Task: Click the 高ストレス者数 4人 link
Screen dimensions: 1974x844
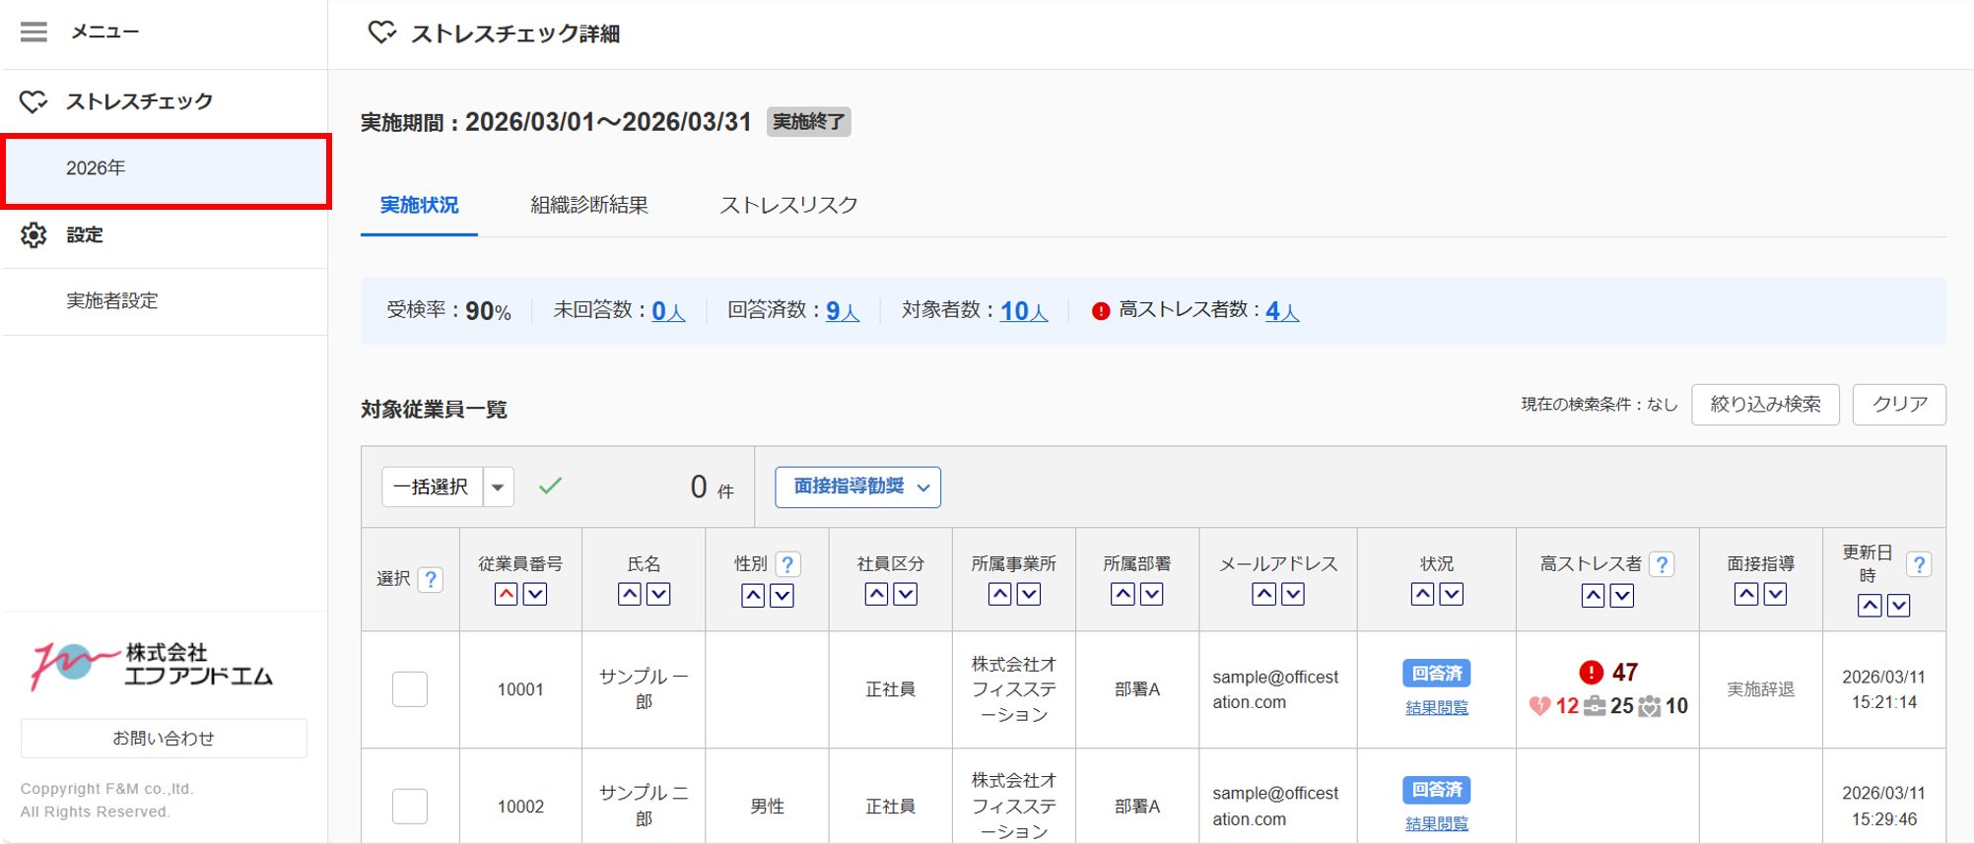Action: pos(1281,311)
